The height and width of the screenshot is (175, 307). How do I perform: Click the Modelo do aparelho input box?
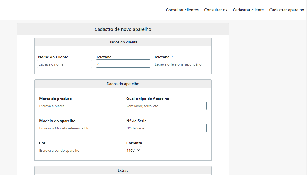(78, 128)
